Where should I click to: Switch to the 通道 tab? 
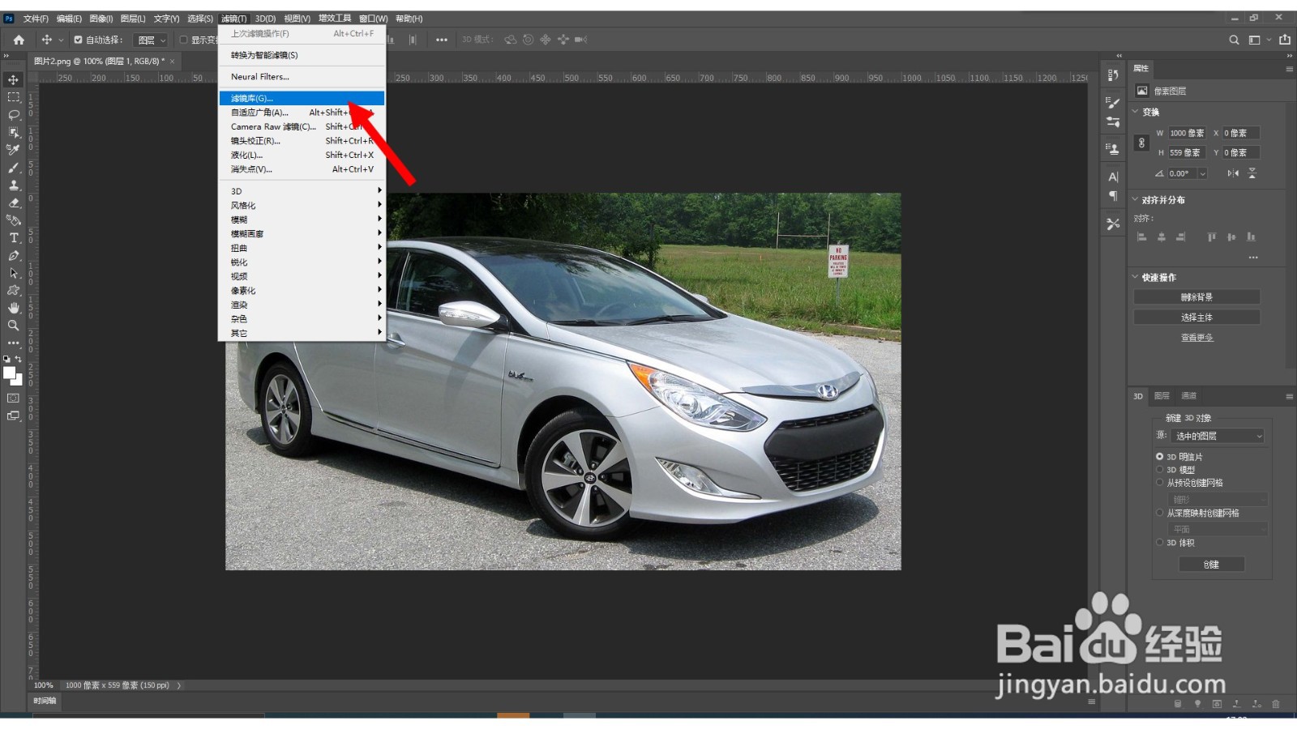coord(1188,396)
